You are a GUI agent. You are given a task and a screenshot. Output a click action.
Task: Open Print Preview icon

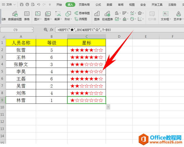click(x=33, y=4)
